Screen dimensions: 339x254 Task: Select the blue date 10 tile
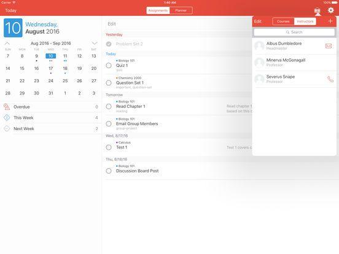coord(13,28)
